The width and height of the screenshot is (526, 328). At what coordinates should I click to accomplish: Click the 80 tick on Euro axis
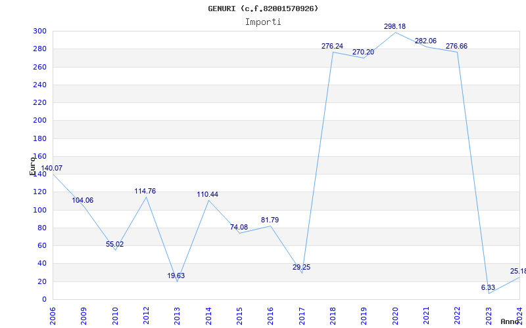(x=41, y=228)
